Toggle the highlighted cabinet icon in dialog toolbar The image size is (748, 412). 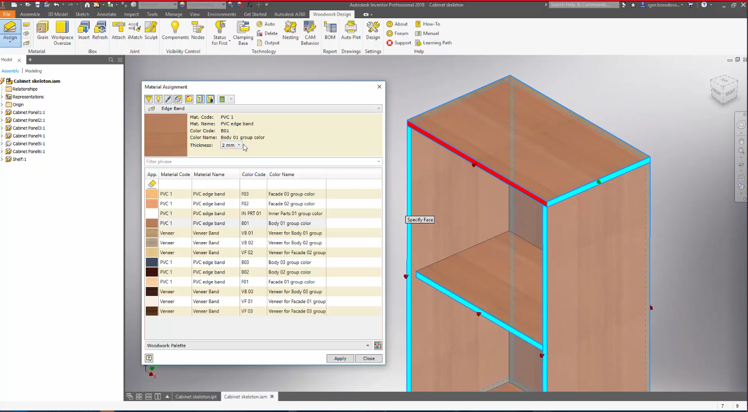point(200,99)
